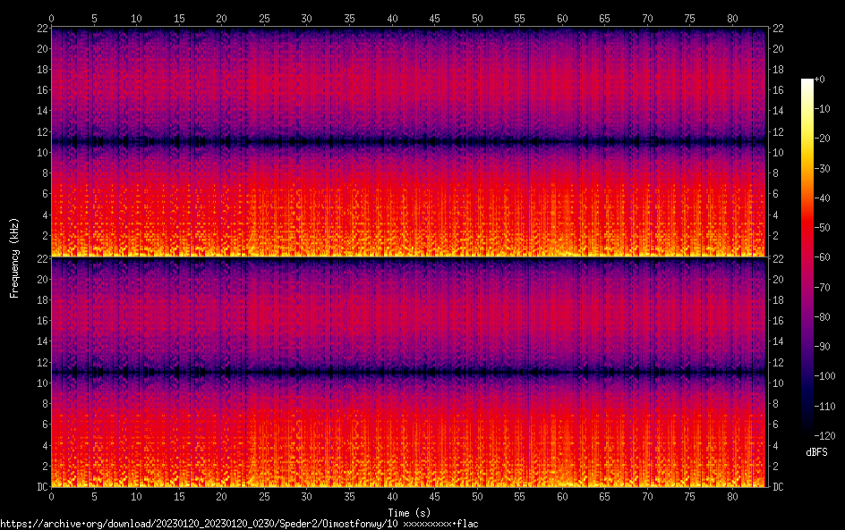Click the dark 11 kHz band in lower channel
Viewport: 845px width, 530px height.
click(x=409, y=371)
